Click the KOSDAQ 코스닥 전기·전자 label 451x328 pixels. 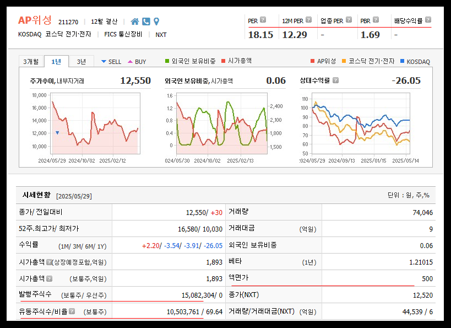coord(55,34)
